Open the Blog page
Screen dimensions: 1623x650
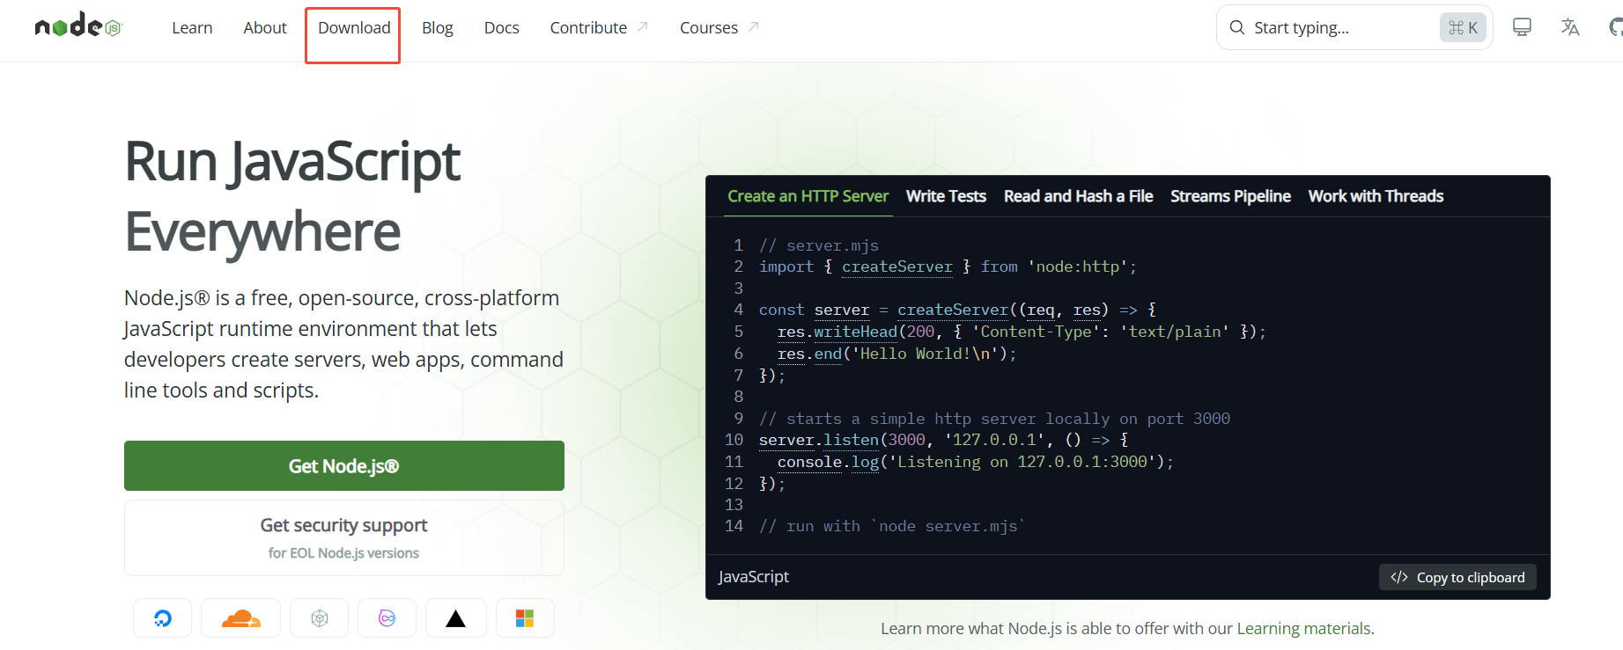(x=438, y=28)
